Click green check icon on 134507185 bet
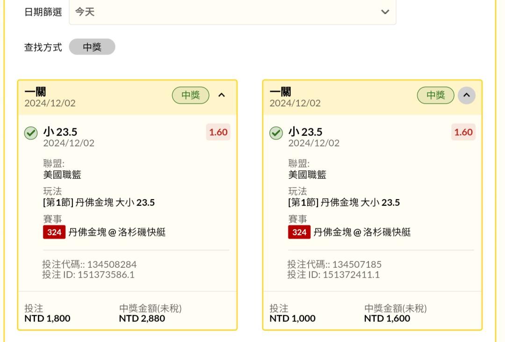505x342 pixels. click(276, 133)
